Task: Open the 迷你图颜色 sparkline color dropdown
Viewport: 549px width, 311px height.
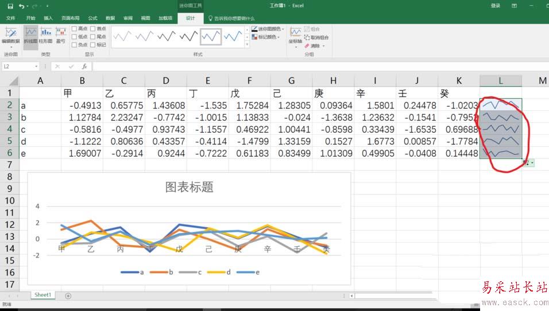Action: coord(268,29)
